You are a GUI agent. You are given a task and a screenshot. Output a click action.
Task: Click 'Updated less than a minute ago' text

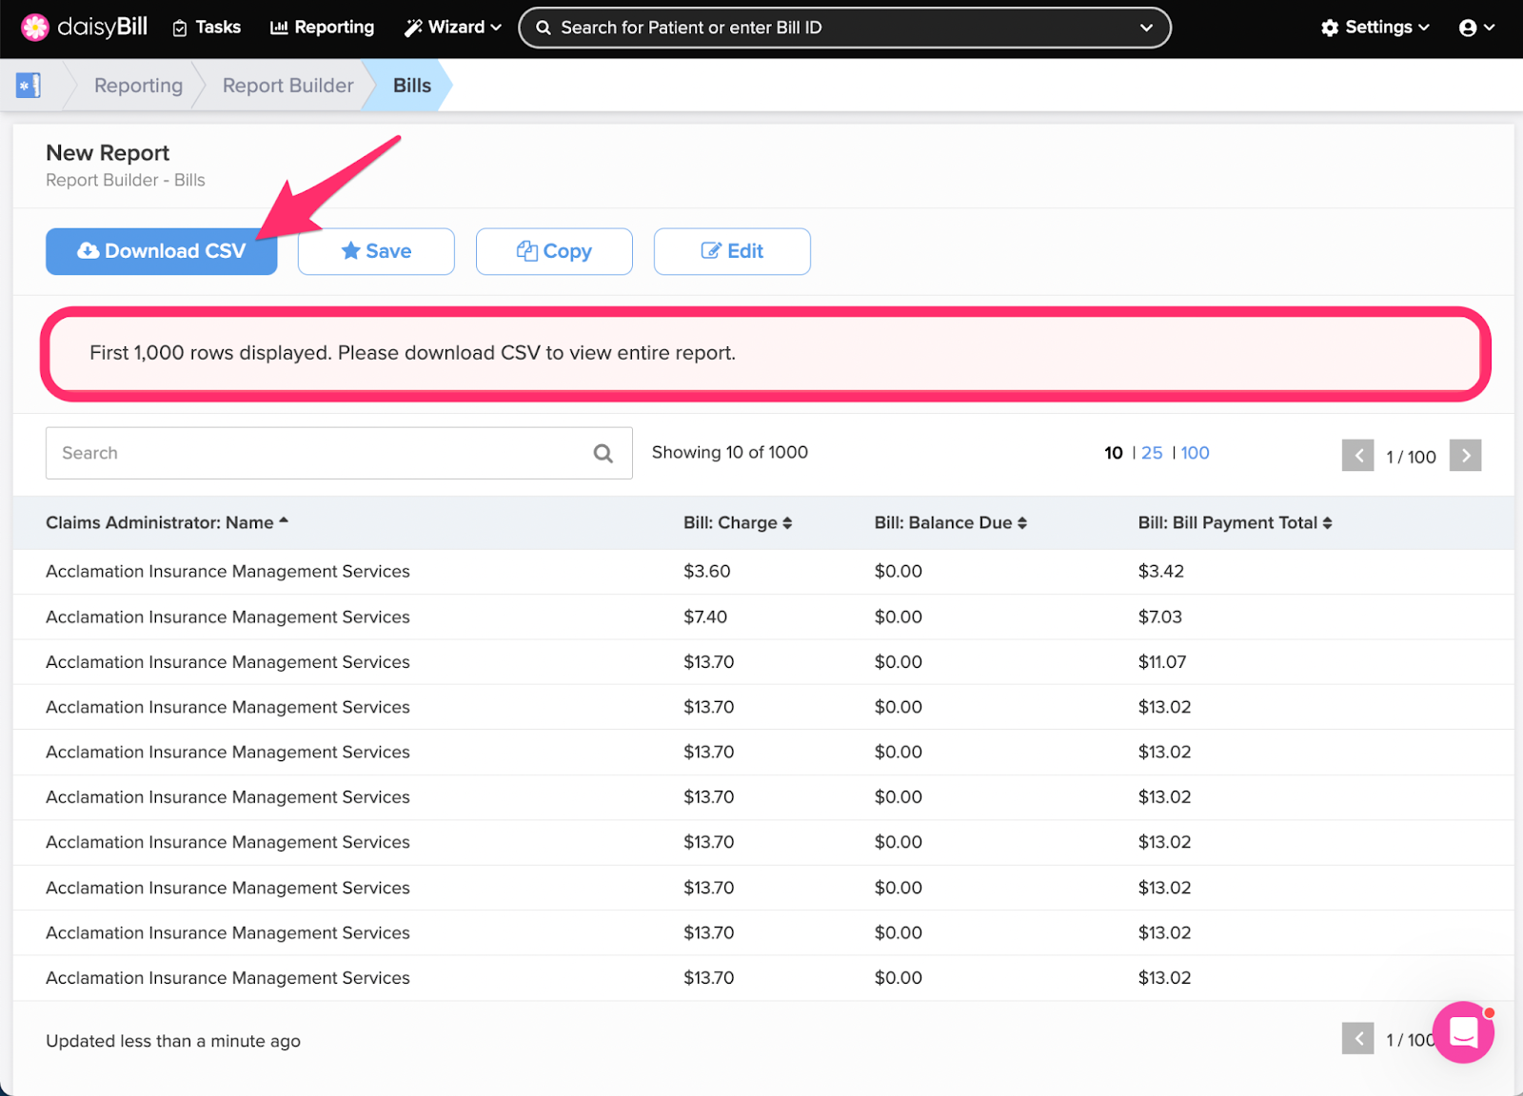tap(173, 1041)
